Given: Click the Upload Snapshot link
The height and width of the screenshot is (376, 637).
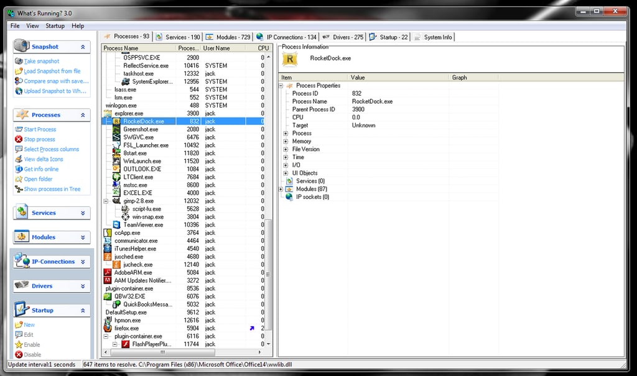Looking at the screenshot, I should [x=55, y=91].
